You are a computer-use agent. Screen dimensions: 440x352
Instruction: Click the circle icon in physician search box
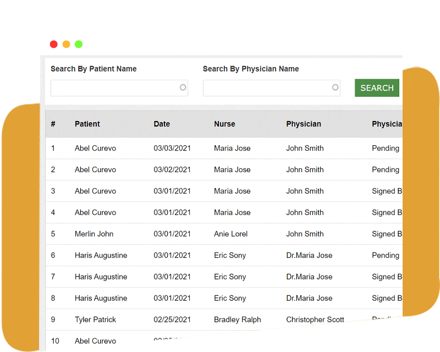(x=335, y=87)
